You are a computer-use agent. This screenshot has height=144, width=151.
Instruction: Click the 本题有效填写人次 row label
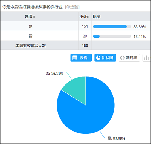point(31,46)
